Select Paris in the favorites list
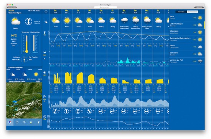 187,18
